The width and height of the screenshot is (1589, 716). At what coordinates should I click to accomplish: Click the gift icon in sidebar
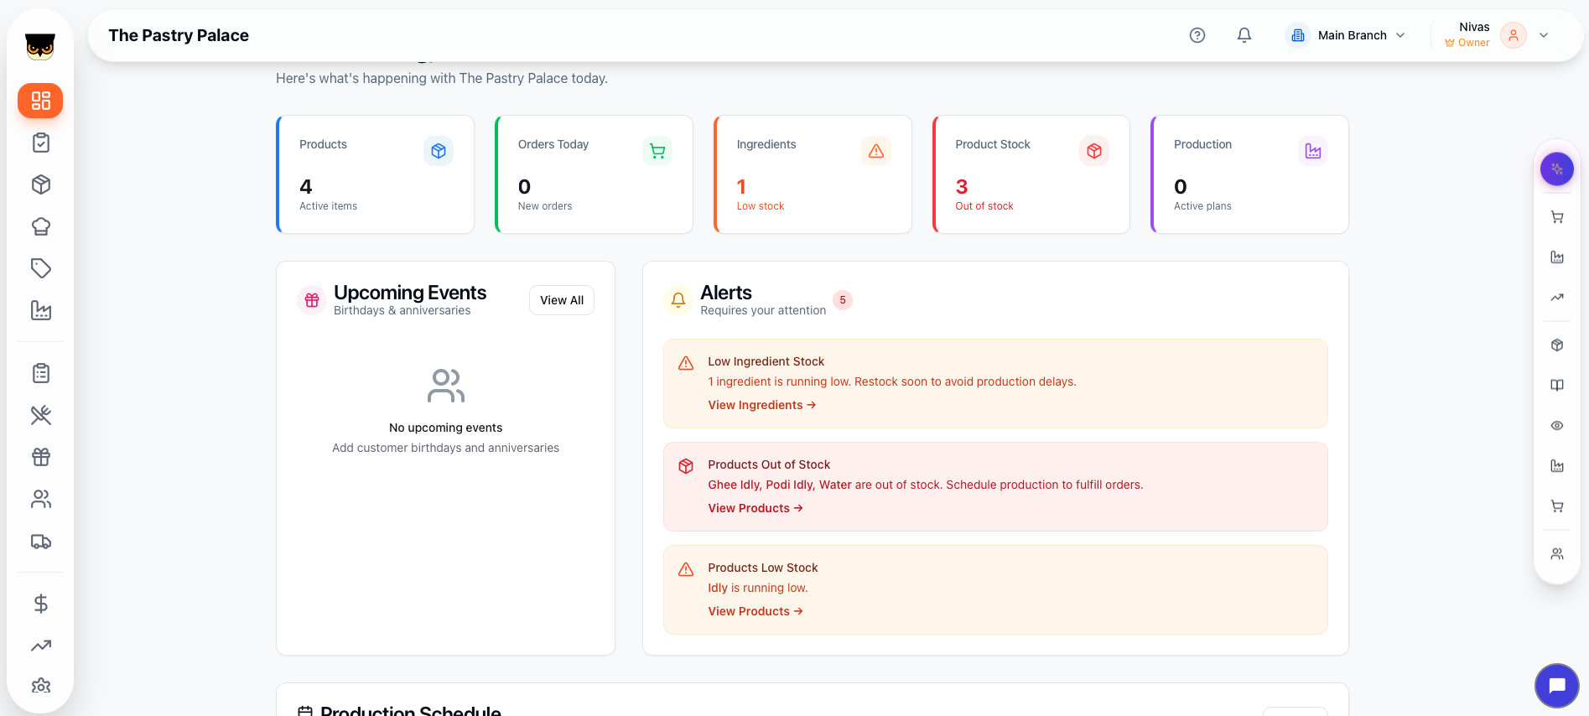tap(40, 457)
